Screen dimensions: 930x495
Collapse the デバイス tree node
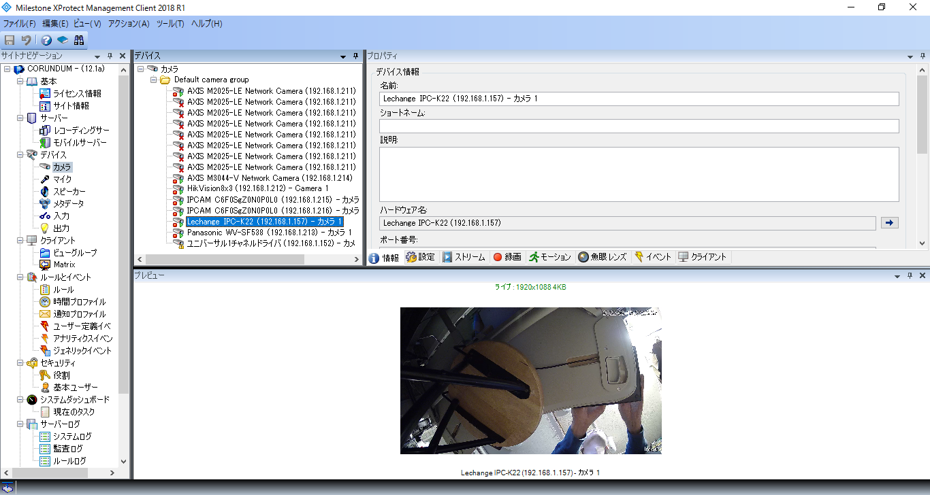20,155
